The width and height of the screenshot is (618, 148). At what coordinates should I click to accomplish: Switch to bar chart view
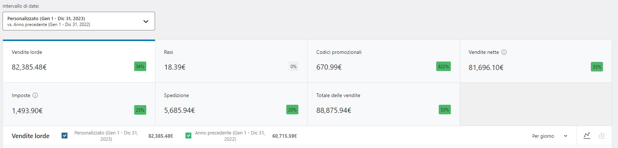[x=601, y=136]
